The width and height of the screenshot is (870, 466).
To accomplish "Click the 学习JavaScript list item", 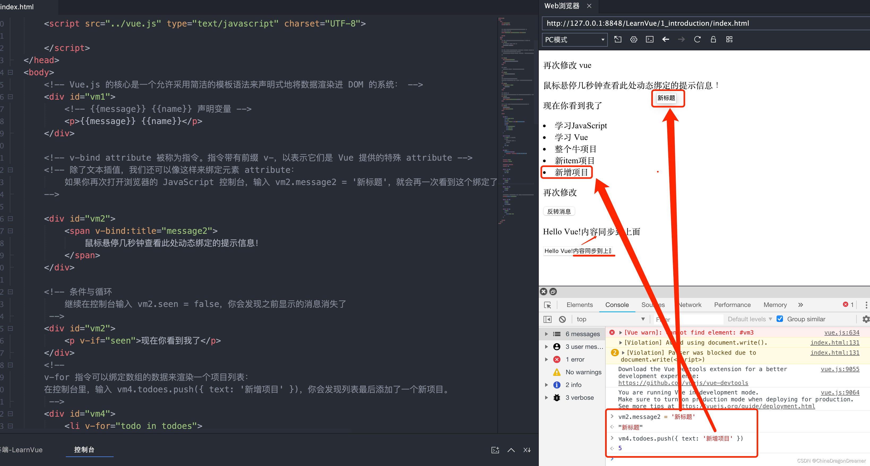I will click(580, 126).
